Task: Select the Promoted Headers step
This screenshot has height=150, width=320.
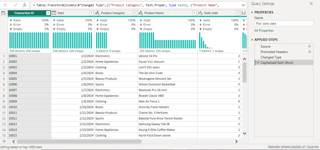Action: coord(284,52)
